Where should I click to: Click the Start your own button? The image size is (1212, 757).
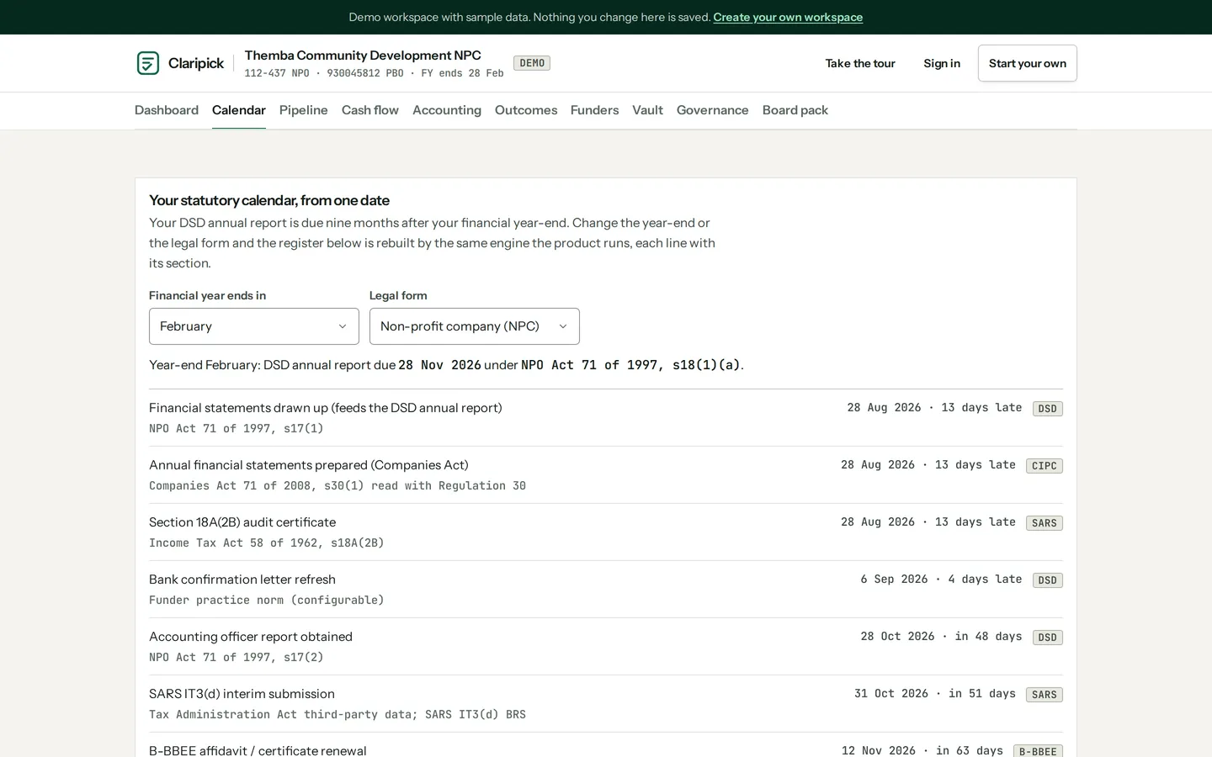tap(1028, 63)
